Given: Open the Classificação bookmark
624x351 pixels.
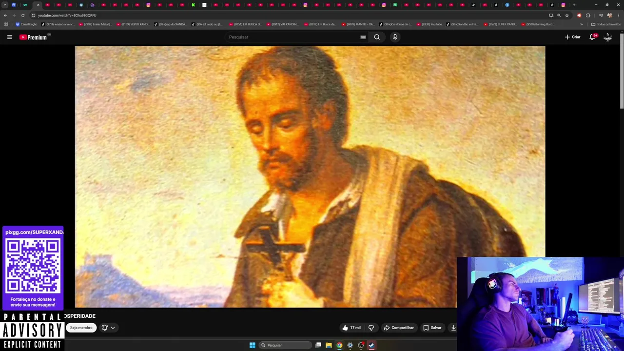Looking at the screenshot, I should click(27, 24).
